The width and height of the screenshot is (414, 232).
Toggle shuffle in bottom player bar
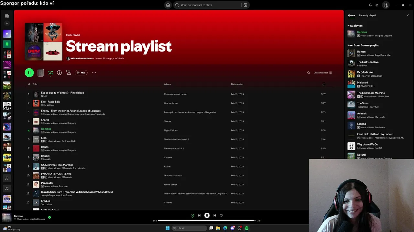[x=193, y=215]
